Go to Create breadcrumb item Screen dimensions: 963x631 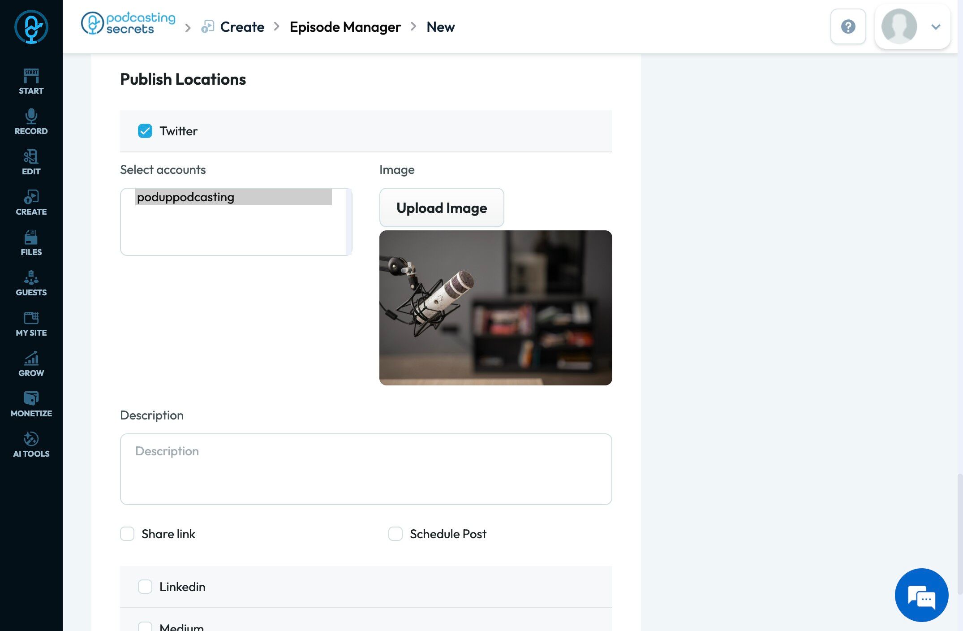(x=242, y=27)
